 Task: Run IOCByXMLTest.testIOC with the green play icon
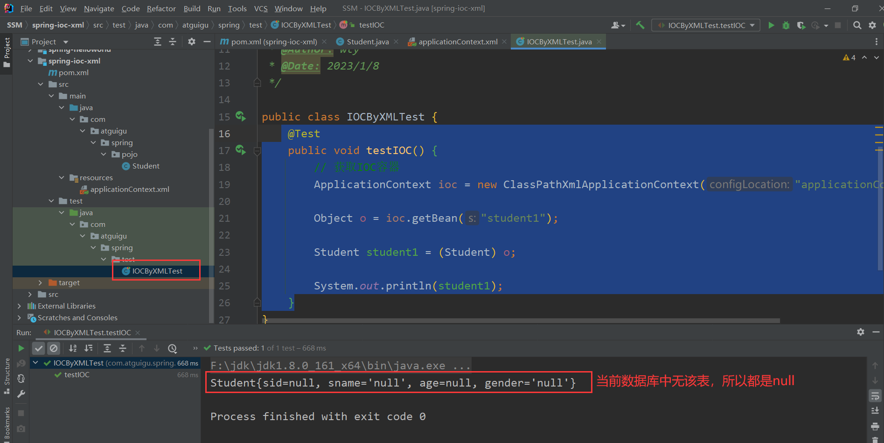click(x=771, y=25)
